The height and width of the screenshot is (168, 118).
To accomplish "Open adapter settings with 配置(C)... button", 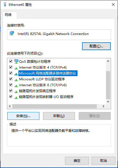I will pyautogui.click(x=96, y=46).
